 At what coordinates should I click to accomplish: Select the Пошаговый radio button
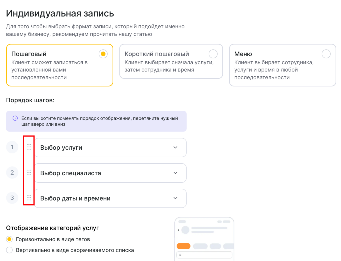pos(103,54)
